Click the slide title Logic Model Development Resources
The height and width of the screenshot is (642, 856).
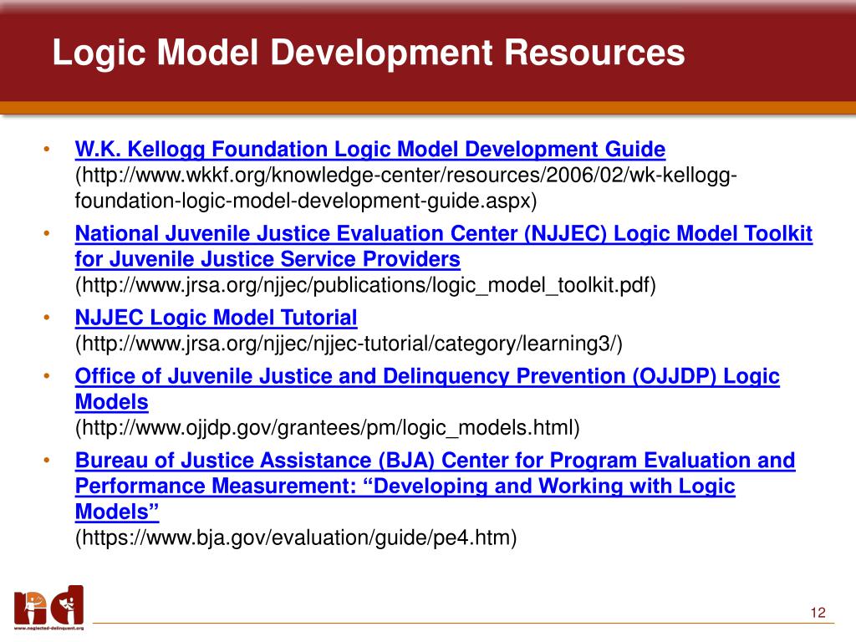[369, 53]
